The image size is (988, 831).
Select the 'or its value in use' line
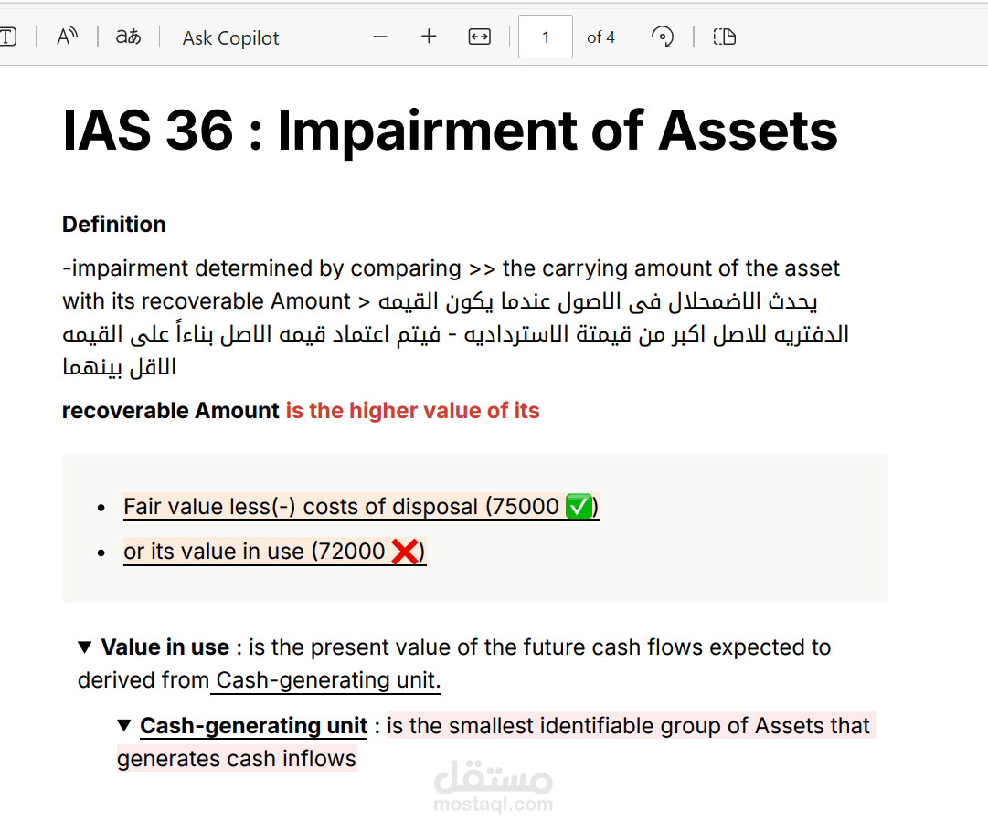point(274,551)
